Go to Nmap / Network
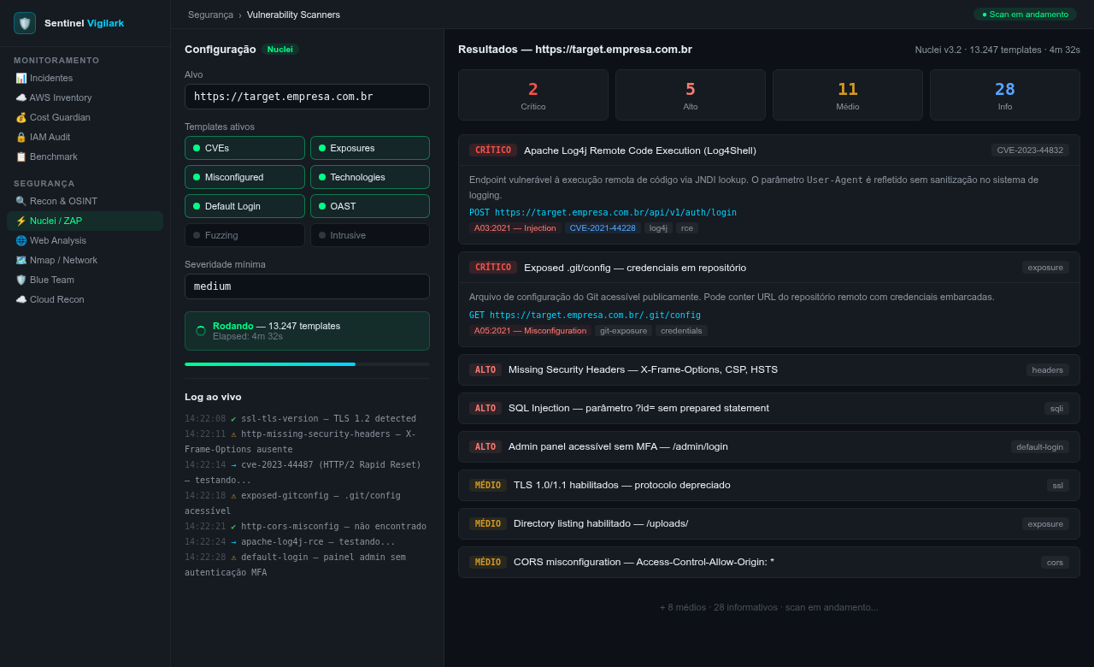 (x=85, y=260)
